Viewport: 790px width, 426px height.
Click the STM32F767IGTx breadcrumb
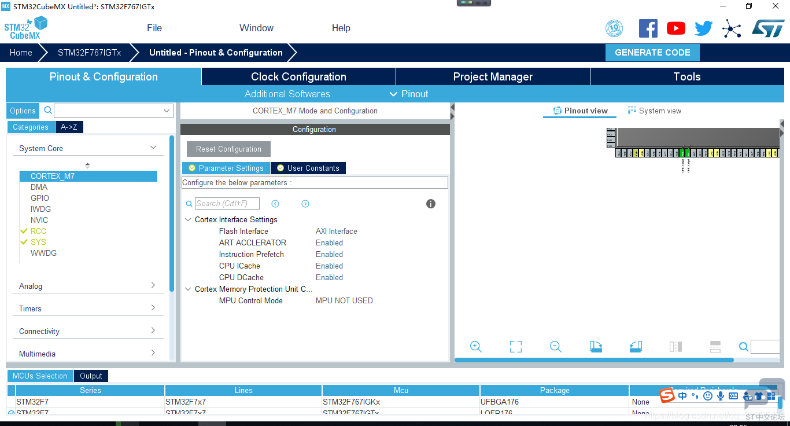(90, 52)
